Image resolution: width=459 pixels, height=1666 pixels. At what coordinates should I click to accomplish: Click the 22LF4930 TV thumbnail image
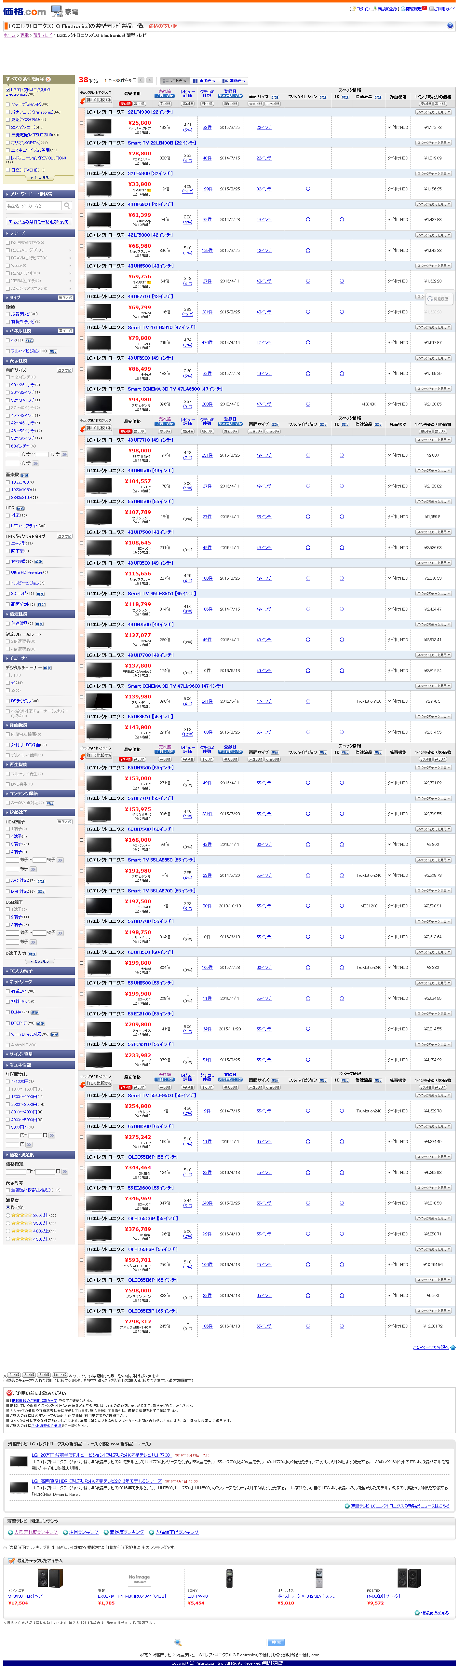pos(99,127)
